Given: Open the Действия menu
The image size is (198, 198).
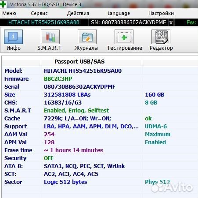Looking at the screenshot, I should tap(78, 13).
